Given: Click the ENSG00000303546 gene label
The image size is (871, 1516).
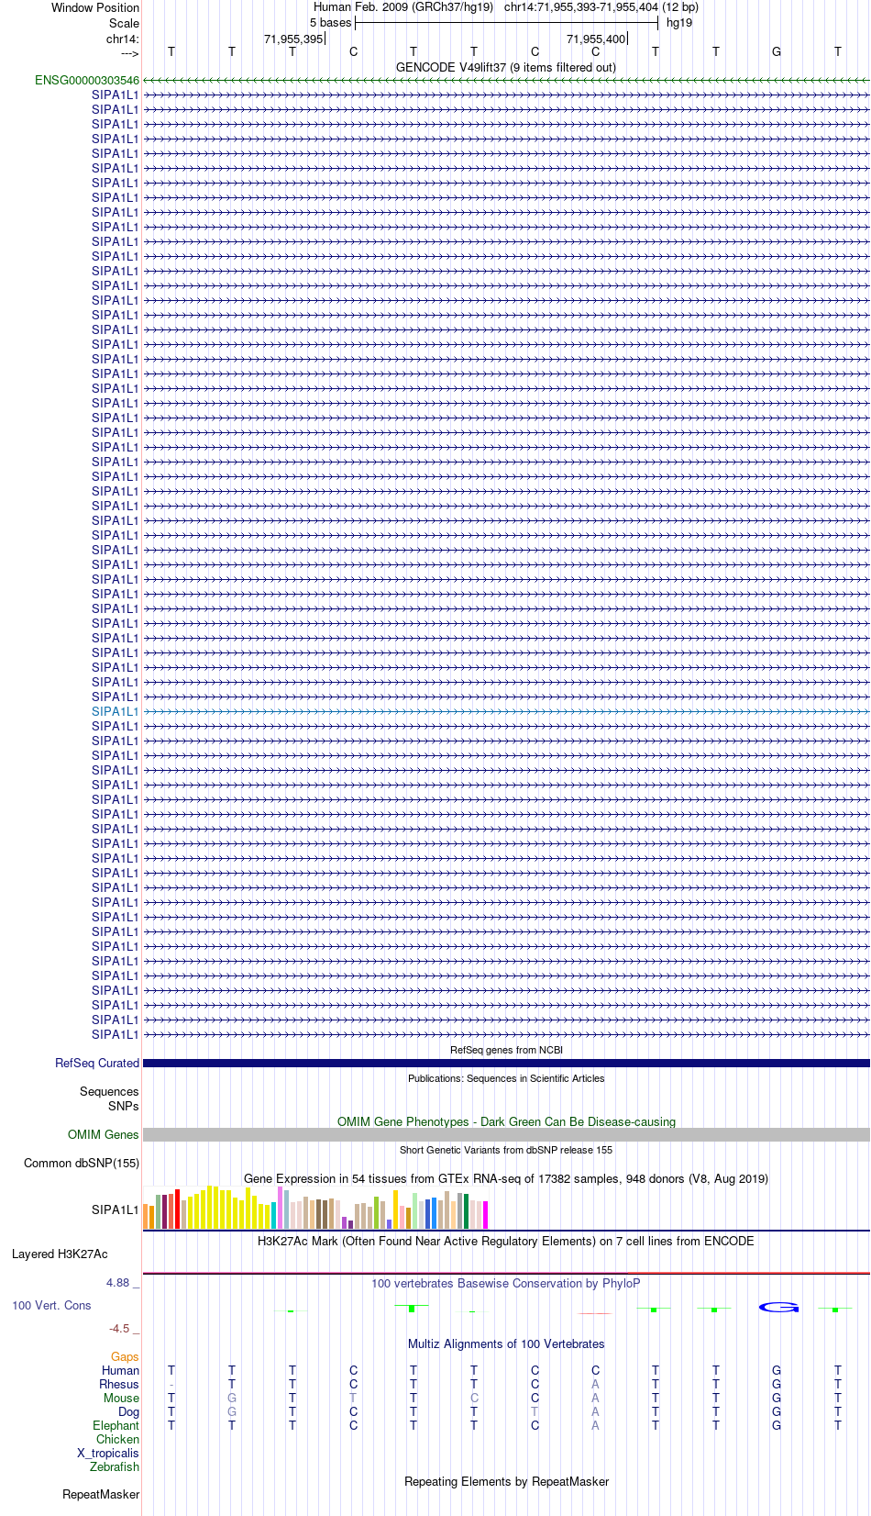Looking at the screenshot, I should 87,81.
